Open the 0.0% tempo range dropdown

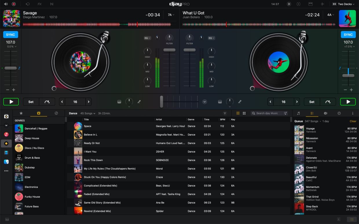[x=12, y=47]
